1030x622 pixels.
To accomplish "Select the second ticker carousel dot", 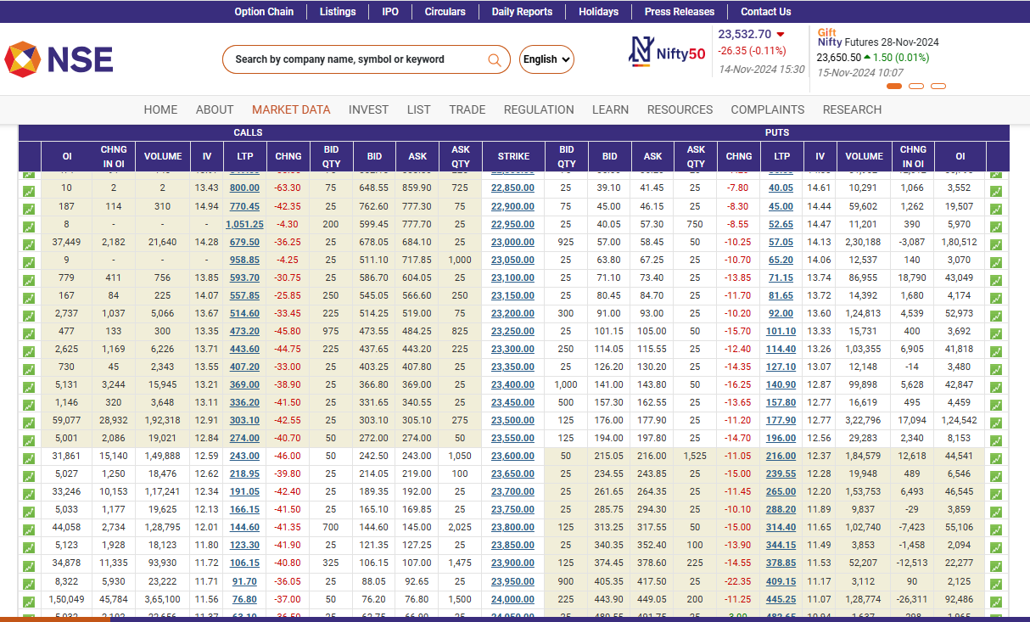I will [x=916, y=86].
